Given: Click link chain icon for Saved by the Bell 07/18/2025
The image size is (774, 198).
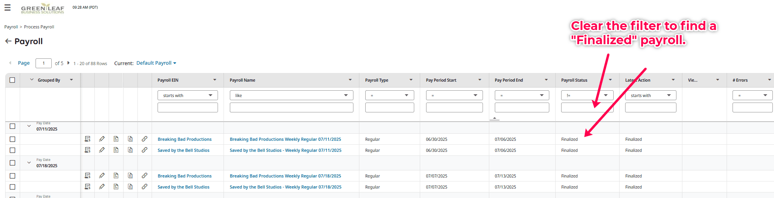Looking at the screenshot, I should 145,187.
